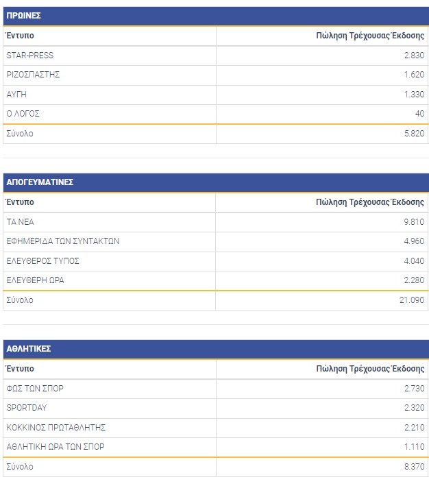
Task: Select the ΑΥΓΗ newspaper name
Action: click(x=16, y=95)
